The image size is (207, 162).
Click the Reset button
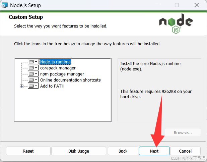[28, 151]
